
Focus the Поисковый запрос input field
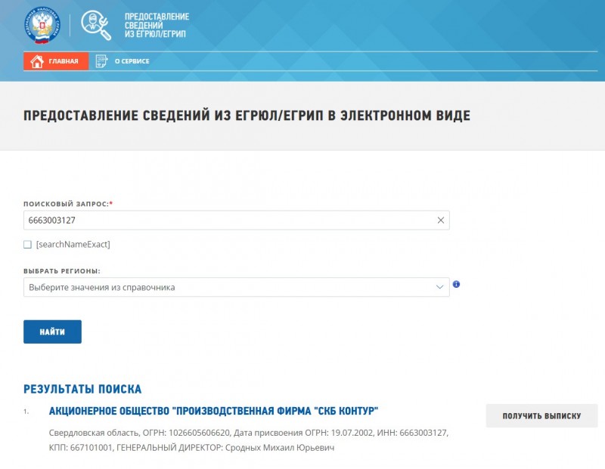coord(237,220)
